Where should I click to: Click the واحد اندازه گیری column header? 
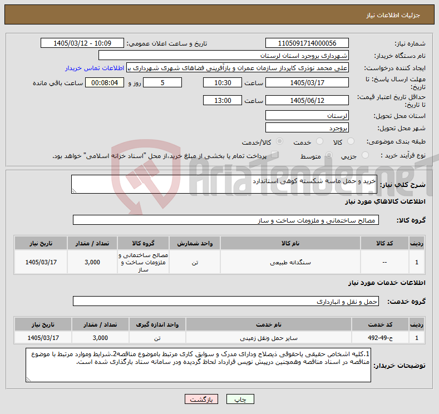click(x=157, y=324)
